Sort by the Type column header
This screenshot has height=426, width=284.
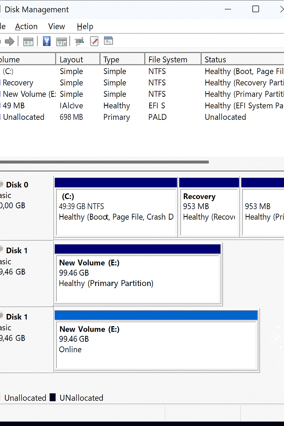(122, 59)
